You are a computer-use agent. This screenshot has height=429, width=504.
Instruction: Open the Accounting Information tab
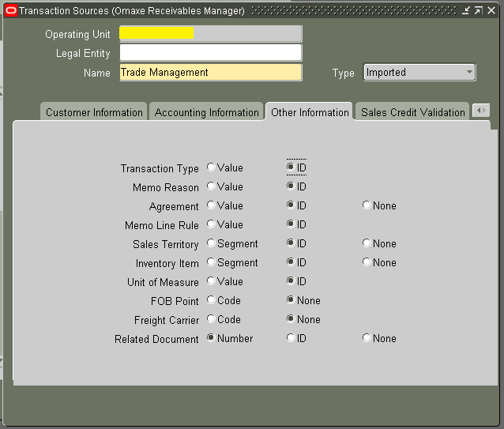[206, 112]
